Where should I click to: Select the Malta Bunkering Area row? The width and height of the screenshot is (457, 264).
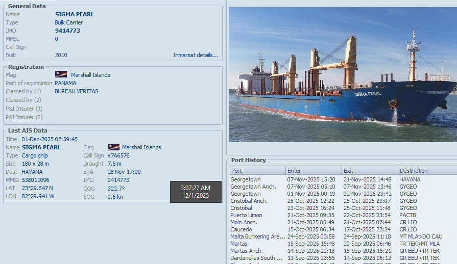tap(343, 236)
